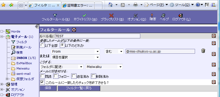Delete the From condition with the trash icon
The height and width of the screenshot is (97, 220).
pyautogui.click(x=203, y=51)
